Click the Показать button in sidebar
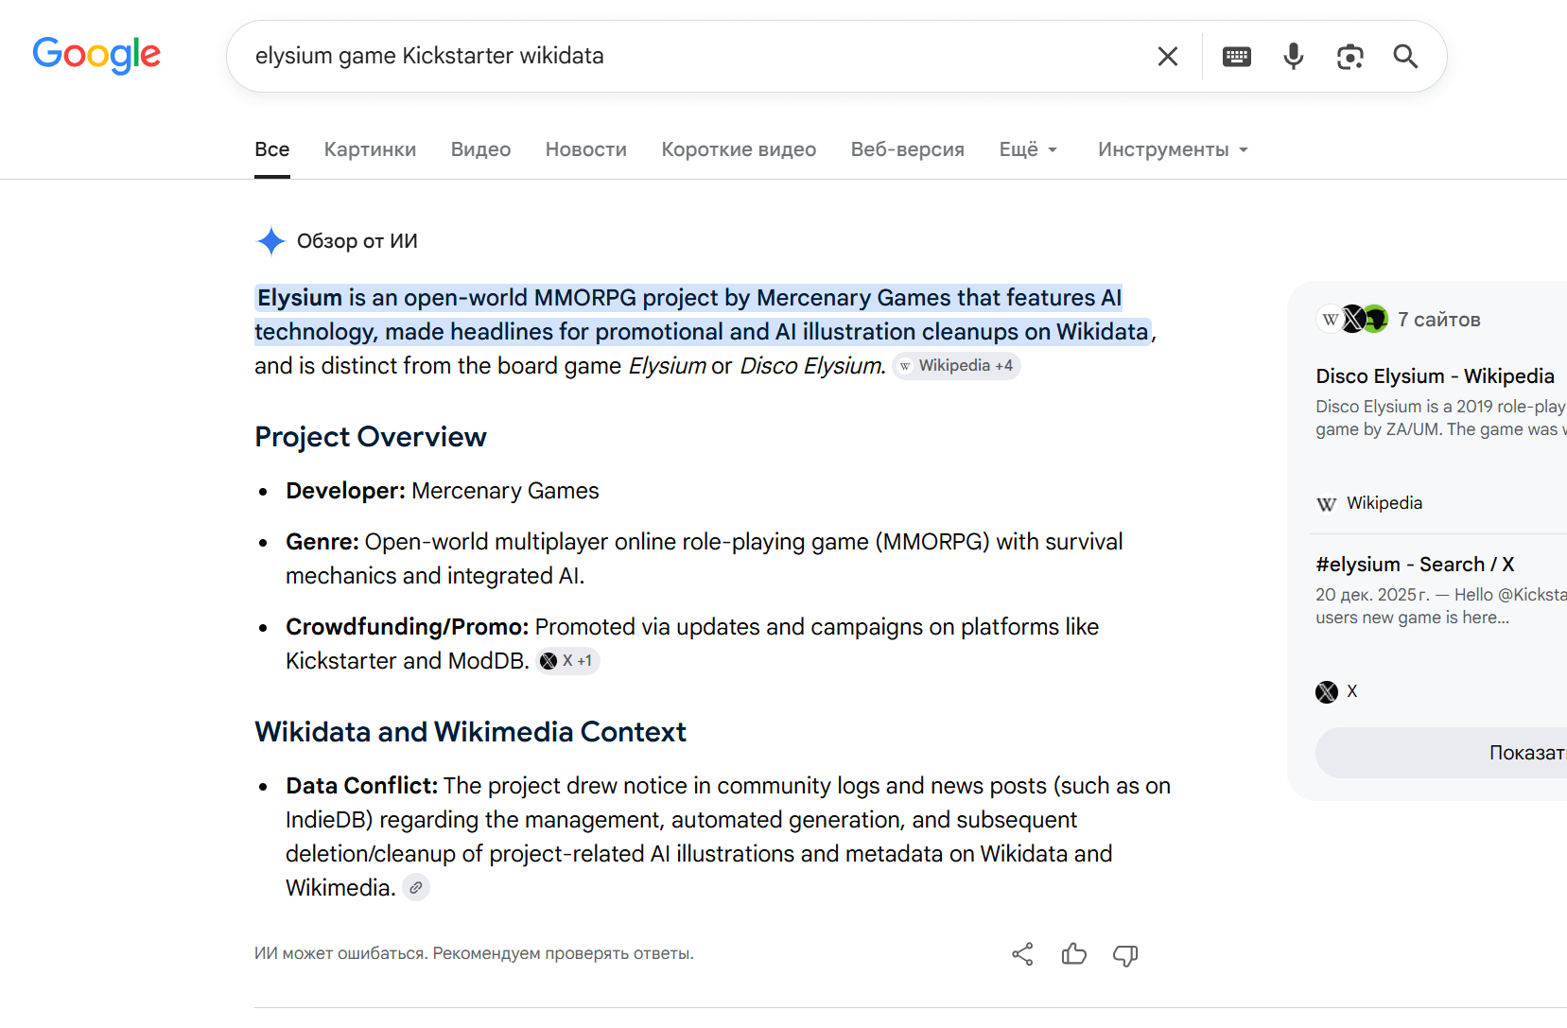The height and width of the screenshot is (1028, 1567). pos(1441,753)
